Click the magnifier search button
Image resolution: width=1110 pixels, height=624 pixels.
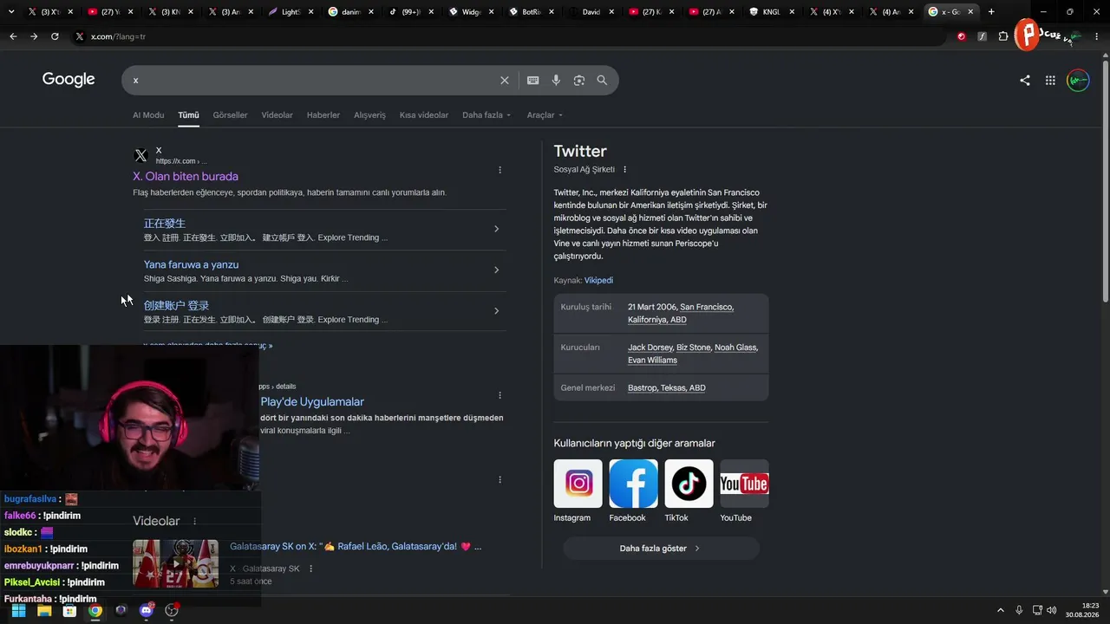pos(602,81)
